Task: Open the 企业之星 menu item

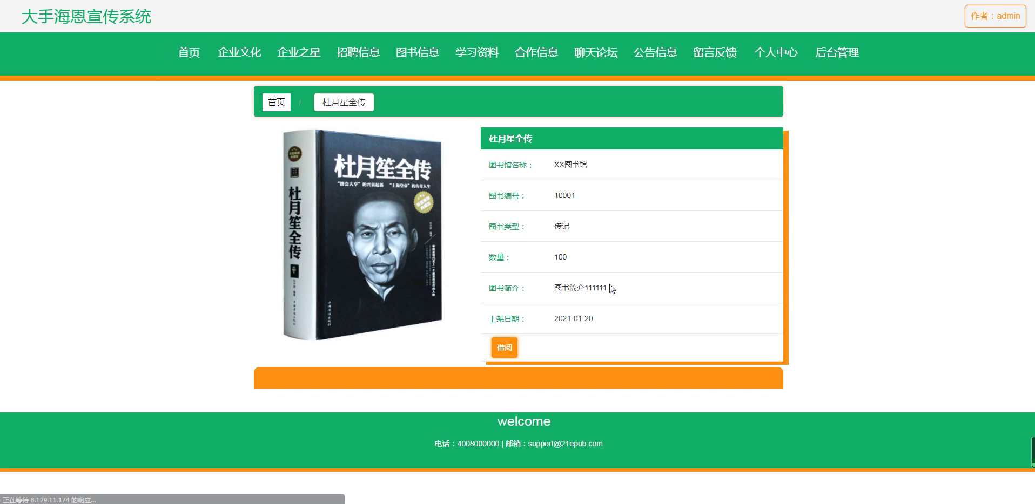Action: pos(299,52)
